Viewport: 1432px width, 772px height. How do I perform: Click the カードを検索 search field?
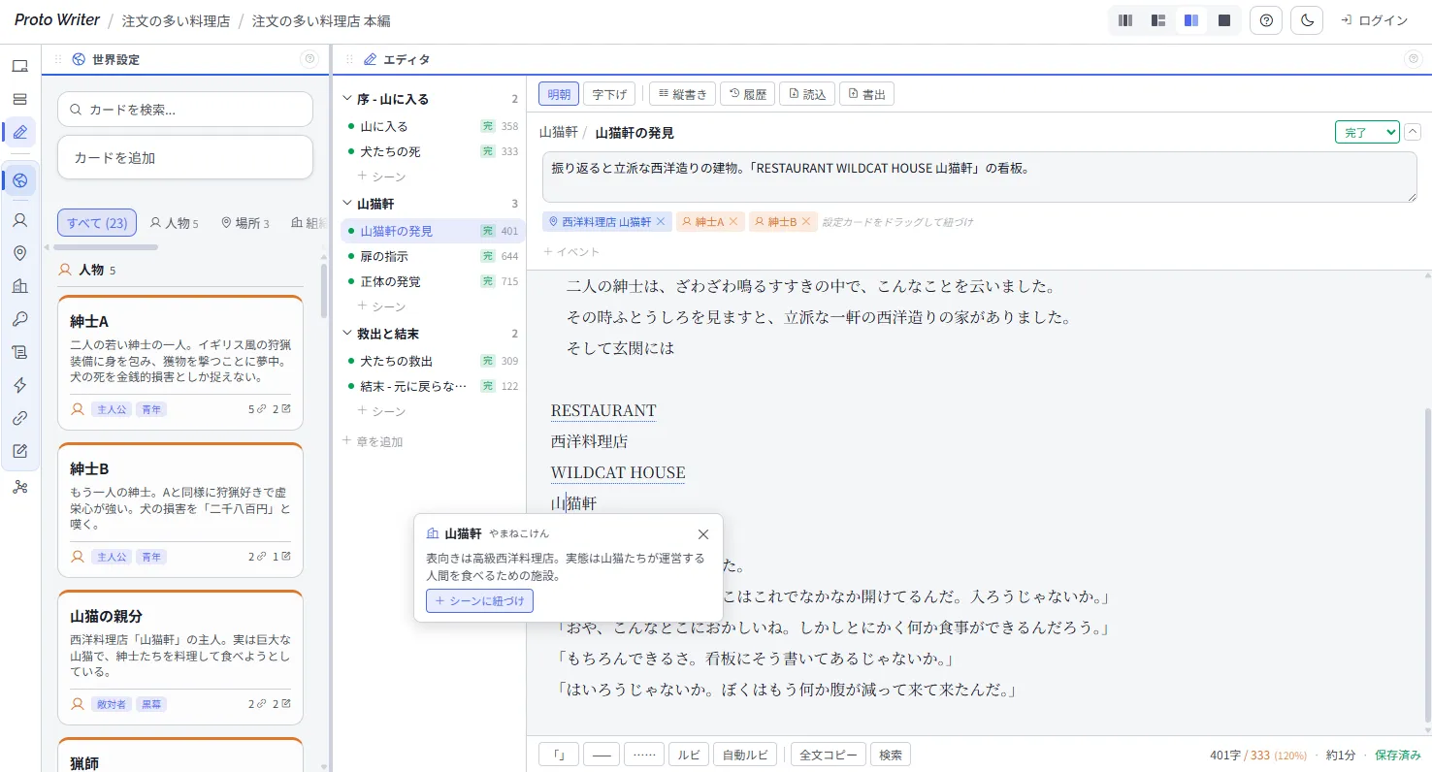click(x=184, y=110)
